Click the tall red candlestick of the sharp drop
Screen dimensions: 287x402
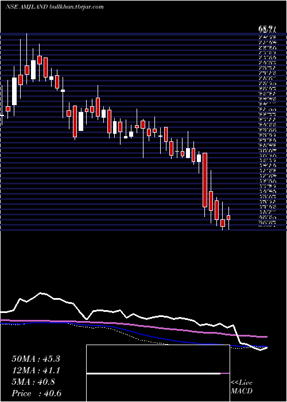pyautogui.click(x=205, y=180)
